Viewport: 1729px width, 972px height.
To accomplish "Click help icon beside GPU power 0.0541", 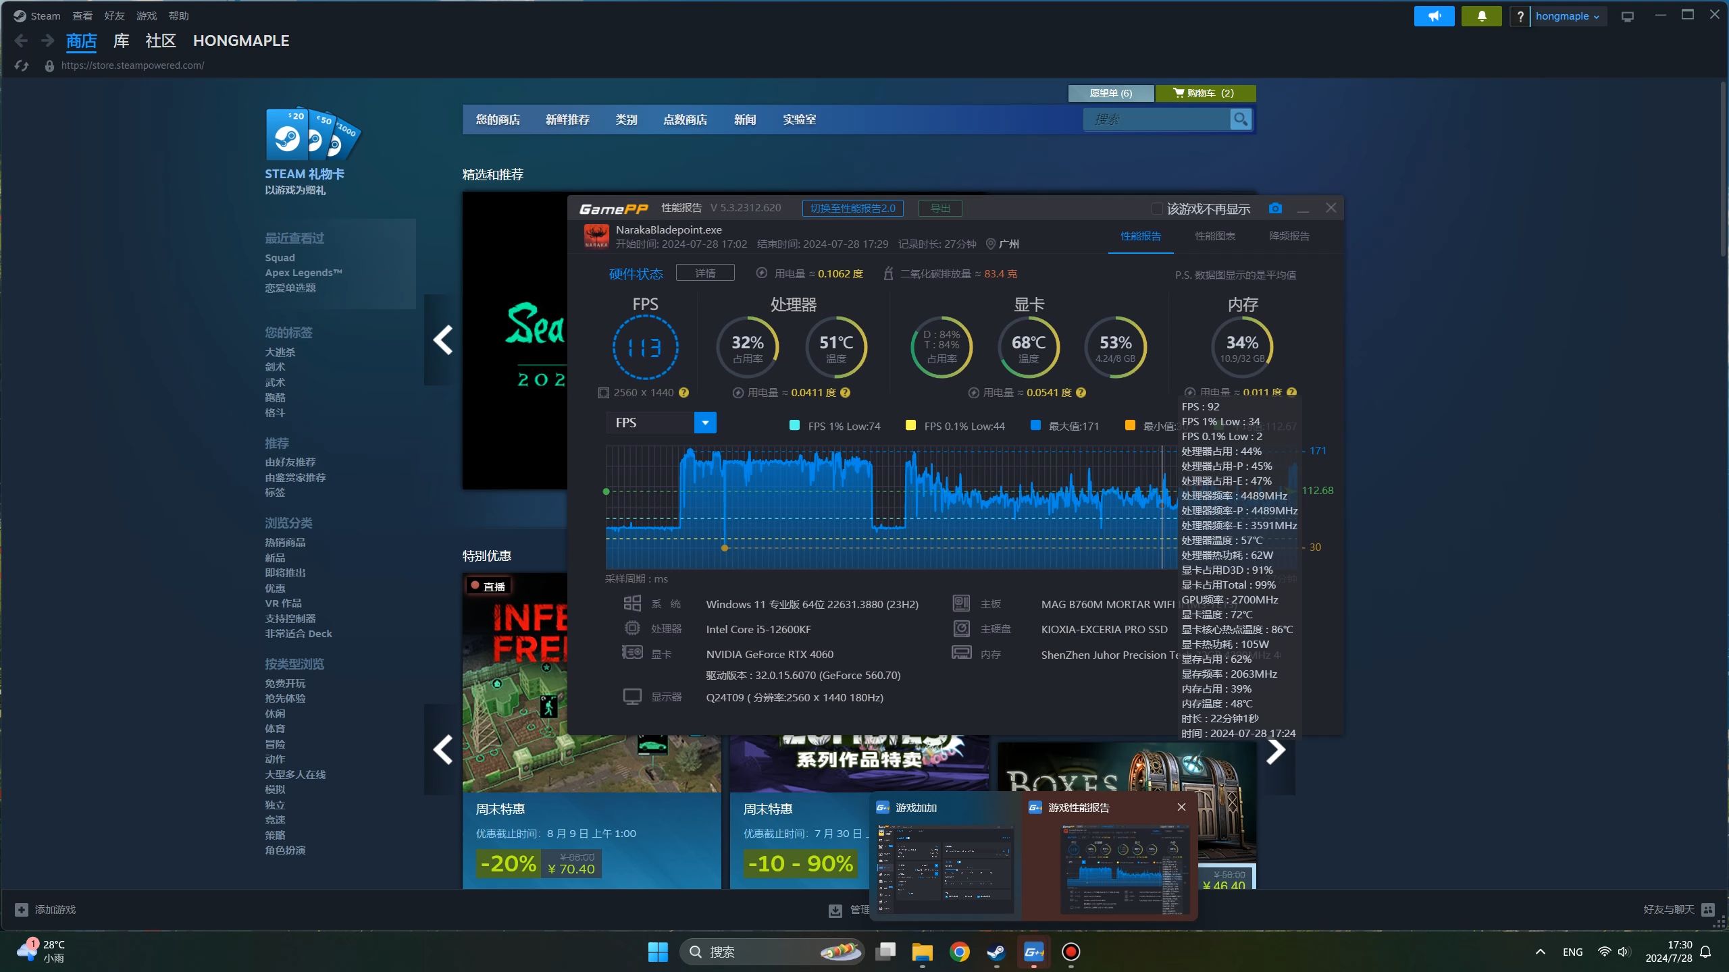I will tap(1081, 393).
